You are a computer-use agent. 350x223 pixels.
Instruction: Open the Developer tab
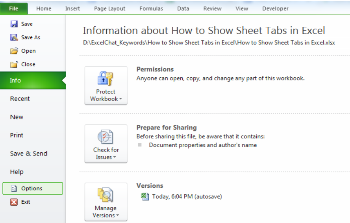tap(275, 9)
